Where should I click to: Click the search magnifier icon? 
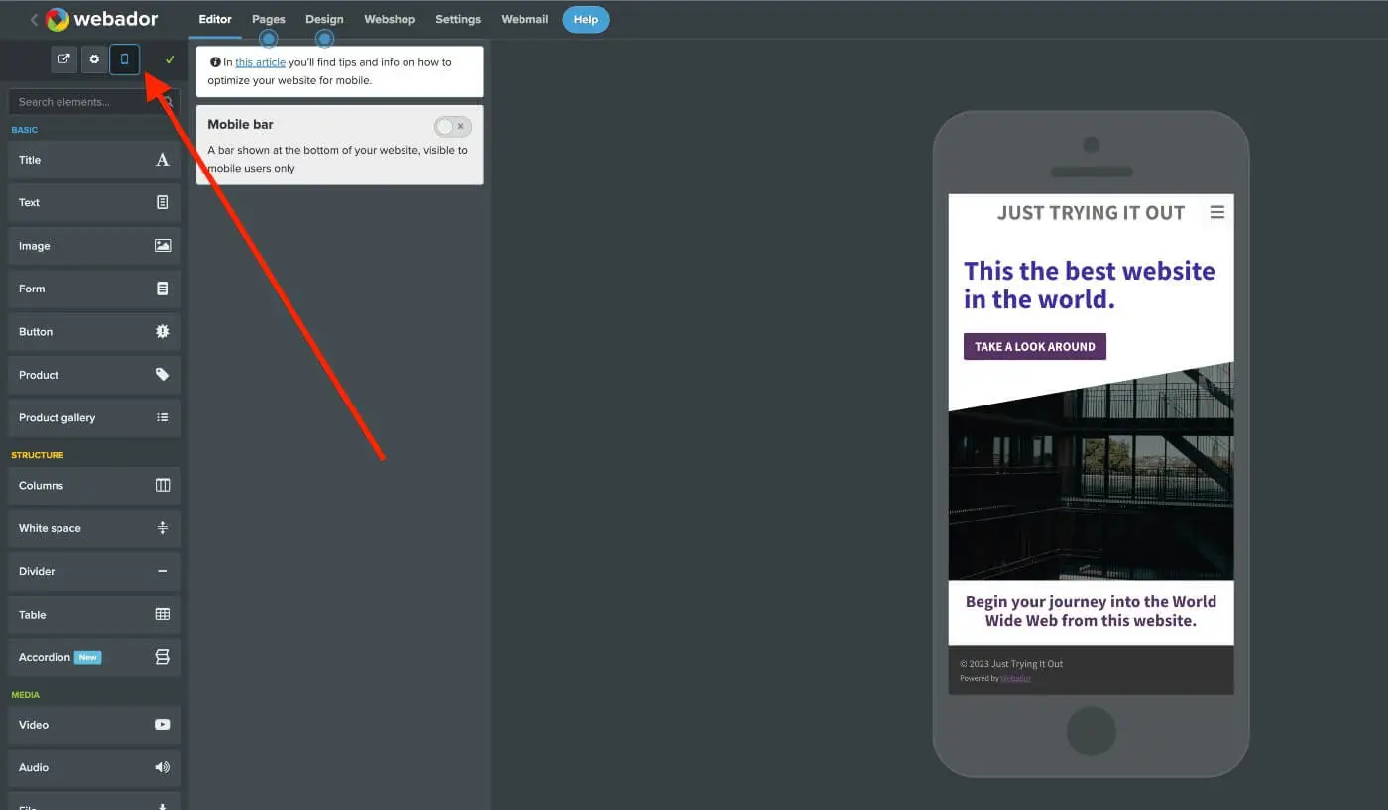(x=169, y=102)
